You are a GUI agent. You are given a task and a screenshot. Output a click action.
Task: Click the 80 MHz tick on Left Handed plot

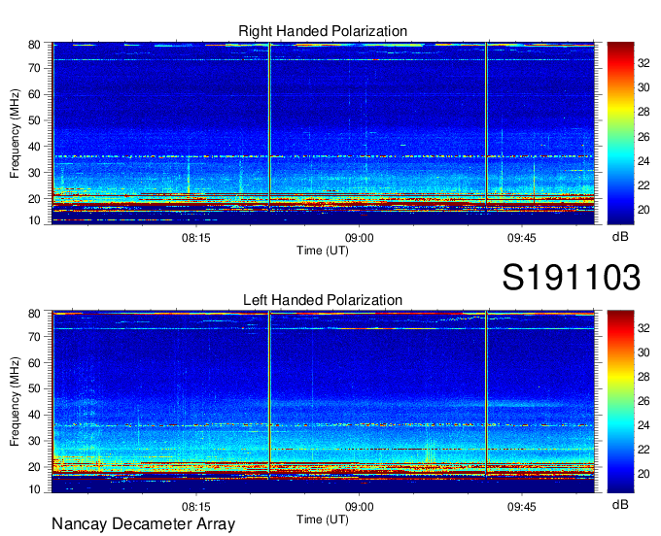coord(34,314)
